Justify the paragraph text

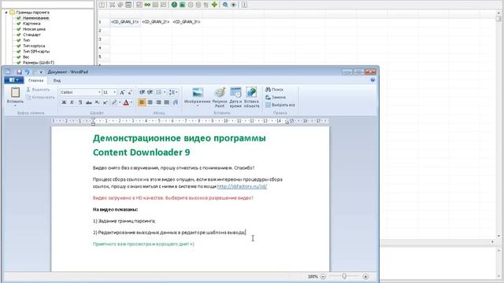(166, 102)
